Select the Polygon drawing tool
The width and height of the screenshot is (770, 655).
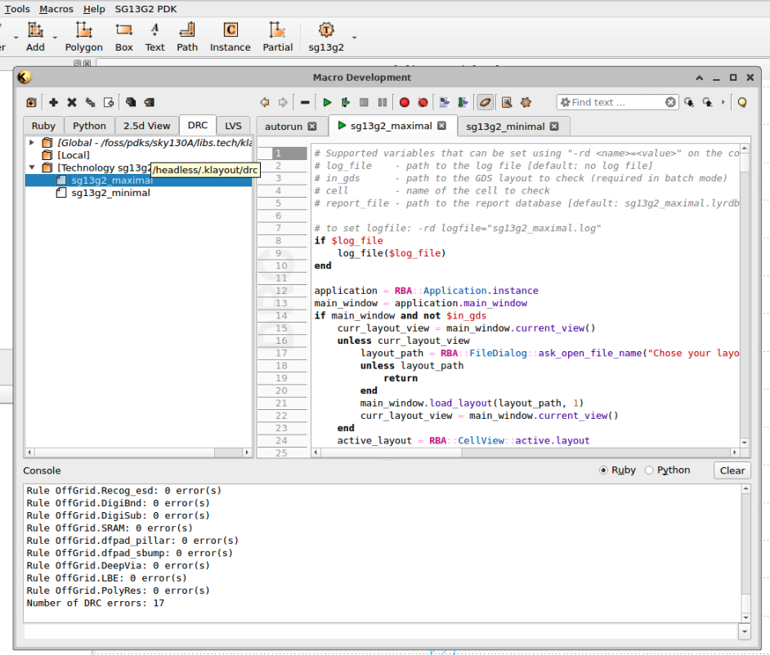pos(84,38)
